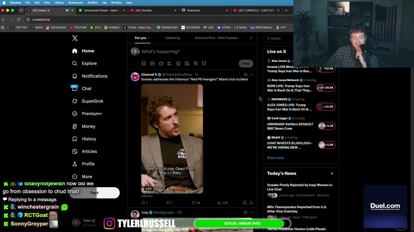Reload the page in Chrome
Screen dimensions: 414x232
(x=19, y=20)
